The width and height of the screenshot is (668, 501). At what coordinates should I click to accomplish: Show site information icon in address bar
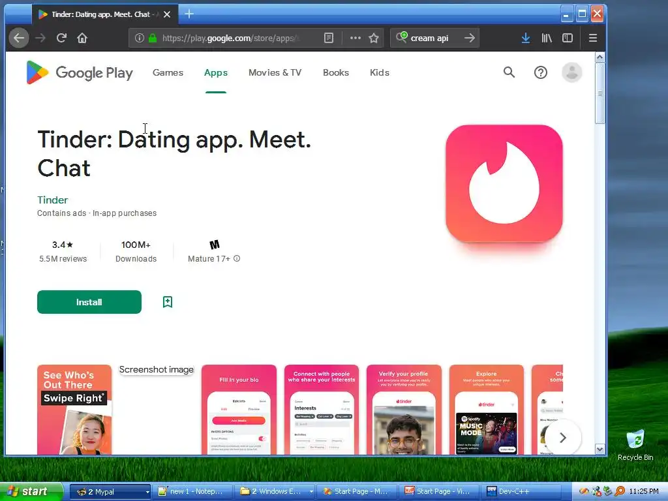(x=140, y=38)
